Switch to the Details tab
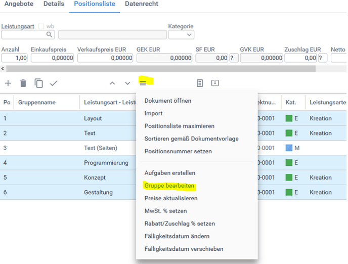Viewport: 348px width, 264px height. pos(54,4)
